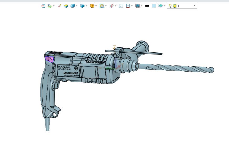The width and height of the screenshot is (229, 145).
Task: Open the rendering style dropdown arrow
Action: point(86,6)
